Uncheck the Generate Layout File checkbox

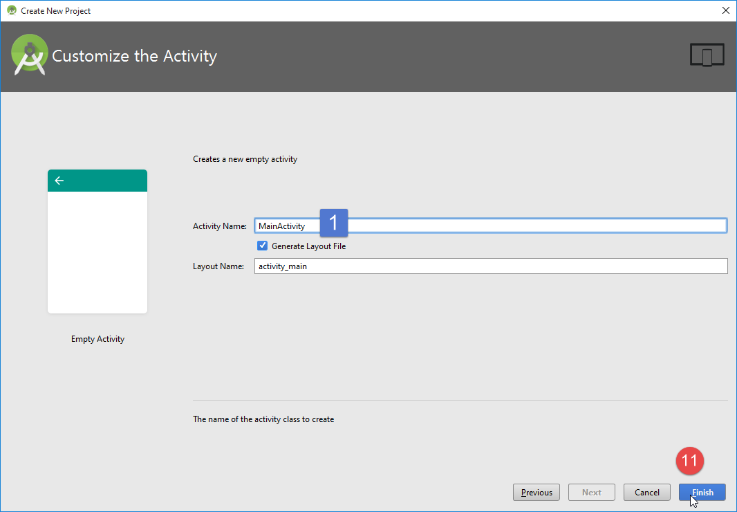263,246
